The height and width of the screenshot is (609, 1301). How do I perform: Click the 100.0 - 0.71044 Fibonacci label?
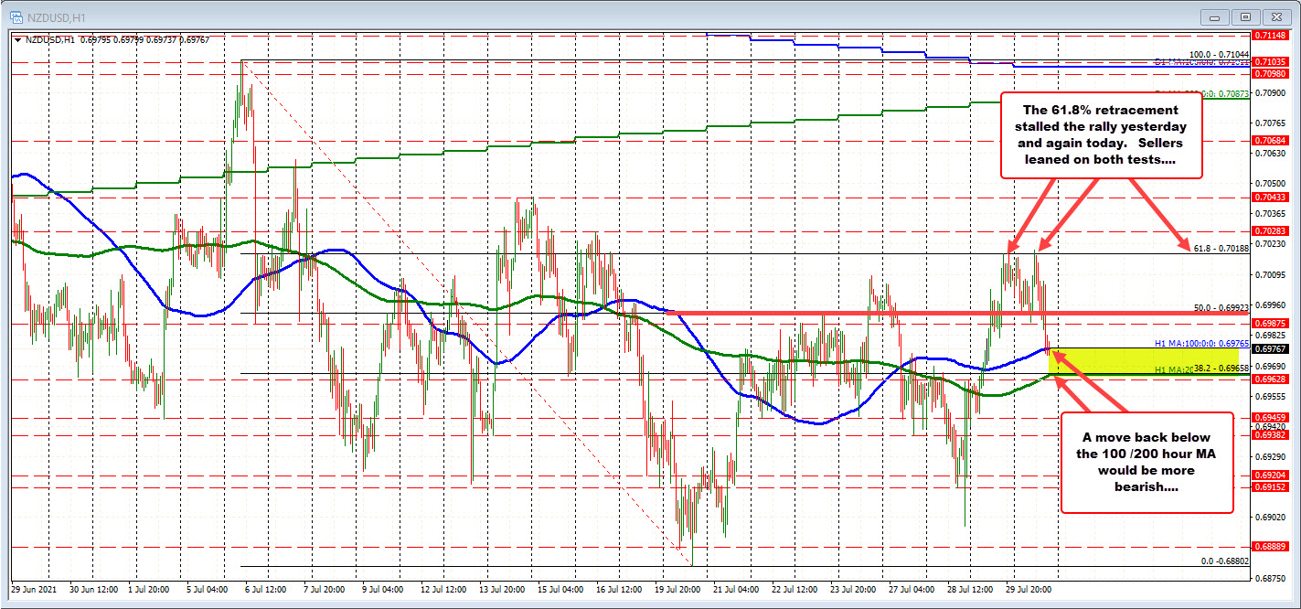click(x=1219, y=55)
